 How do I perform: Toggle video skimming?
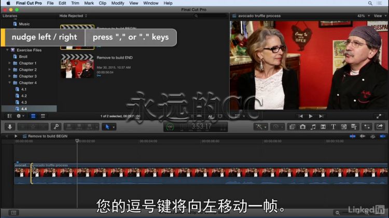352,136
